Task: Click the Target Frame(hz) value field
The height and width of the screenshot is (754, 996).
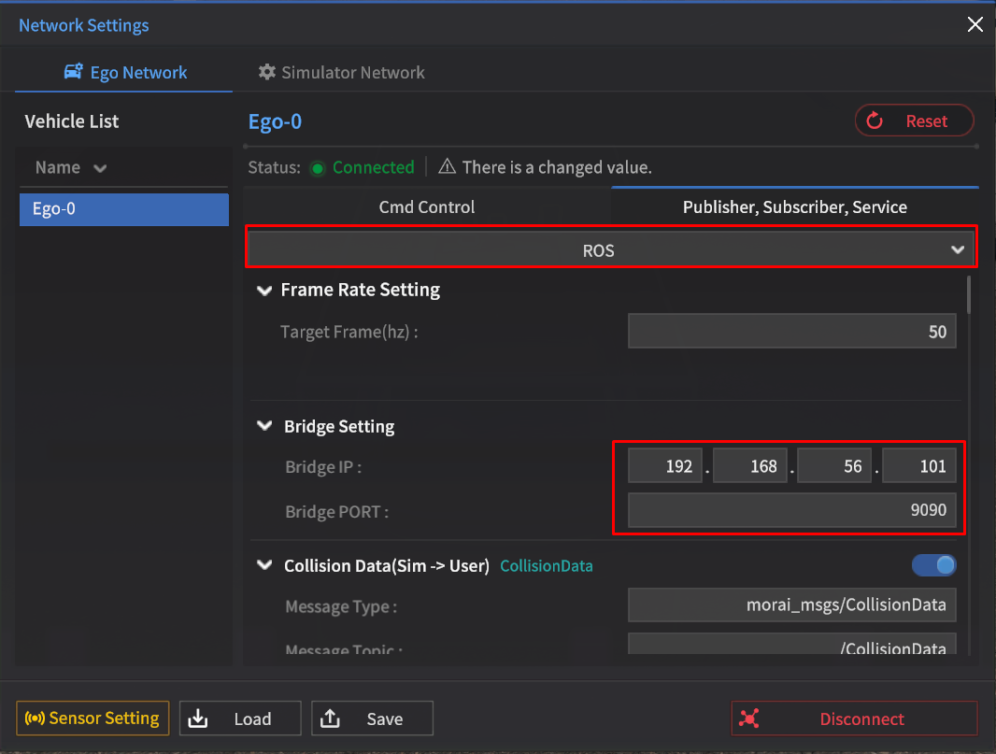Action: tap(791, 332)
